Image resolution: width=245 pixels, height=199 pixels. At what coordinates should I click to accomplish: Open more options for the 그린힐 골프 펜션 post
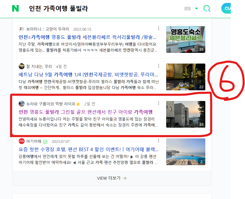pyautogui.click(x=158, y=103)
